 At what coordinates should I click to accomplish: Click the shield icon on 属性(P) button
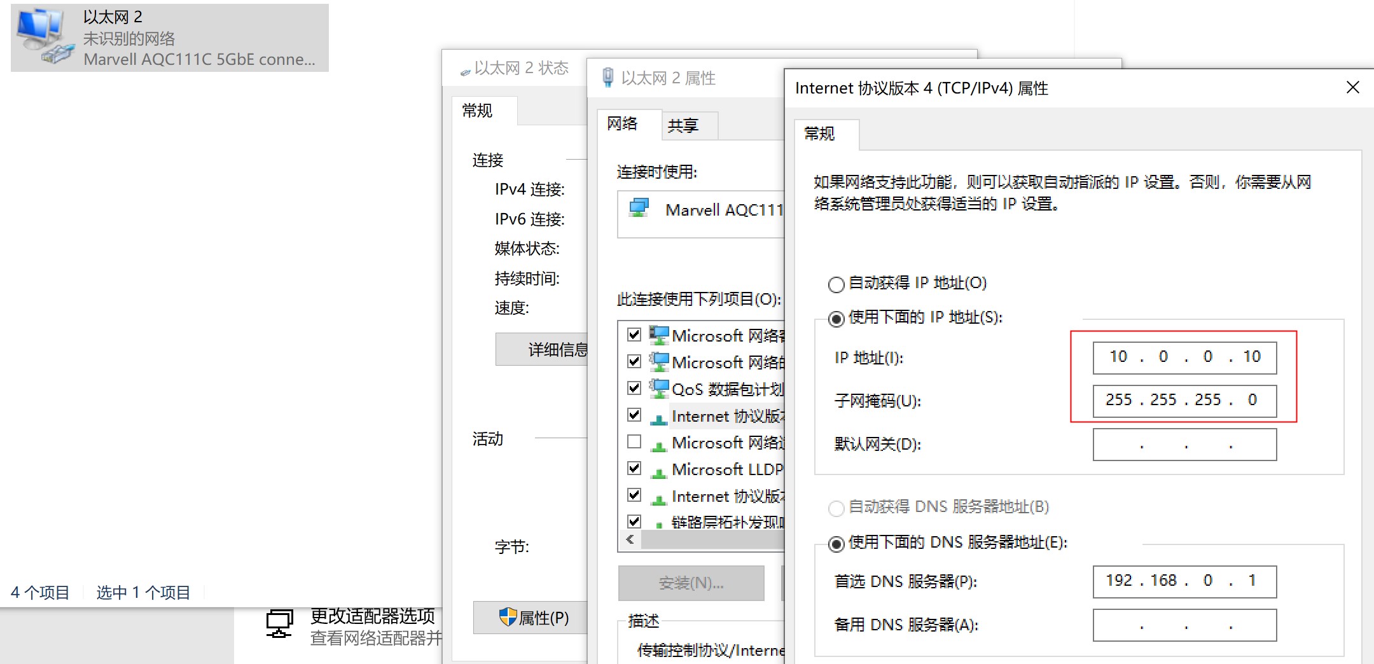pyautogui.click(x=508, y=616)
